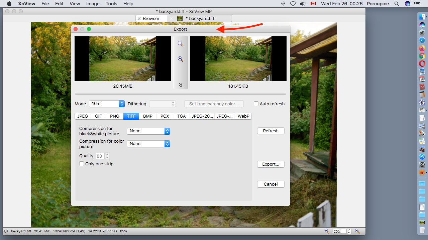Open the Mode 16m dropdown
The width and height of the screenshot is (428, 240).
[107, 104]
